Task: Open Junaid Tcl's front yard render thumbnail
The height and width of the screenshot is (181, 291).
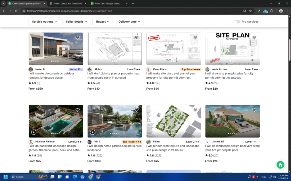Action: pos(232,121)
